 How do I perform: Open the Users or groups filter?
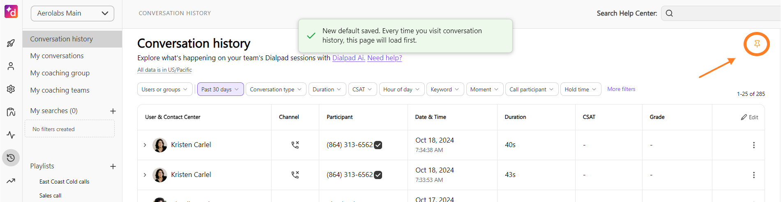point(164,89)
